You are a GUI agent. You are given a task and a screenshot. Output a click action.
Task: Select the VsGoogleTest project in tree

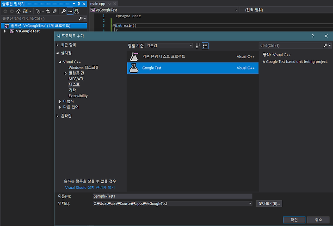coord(28,31)
